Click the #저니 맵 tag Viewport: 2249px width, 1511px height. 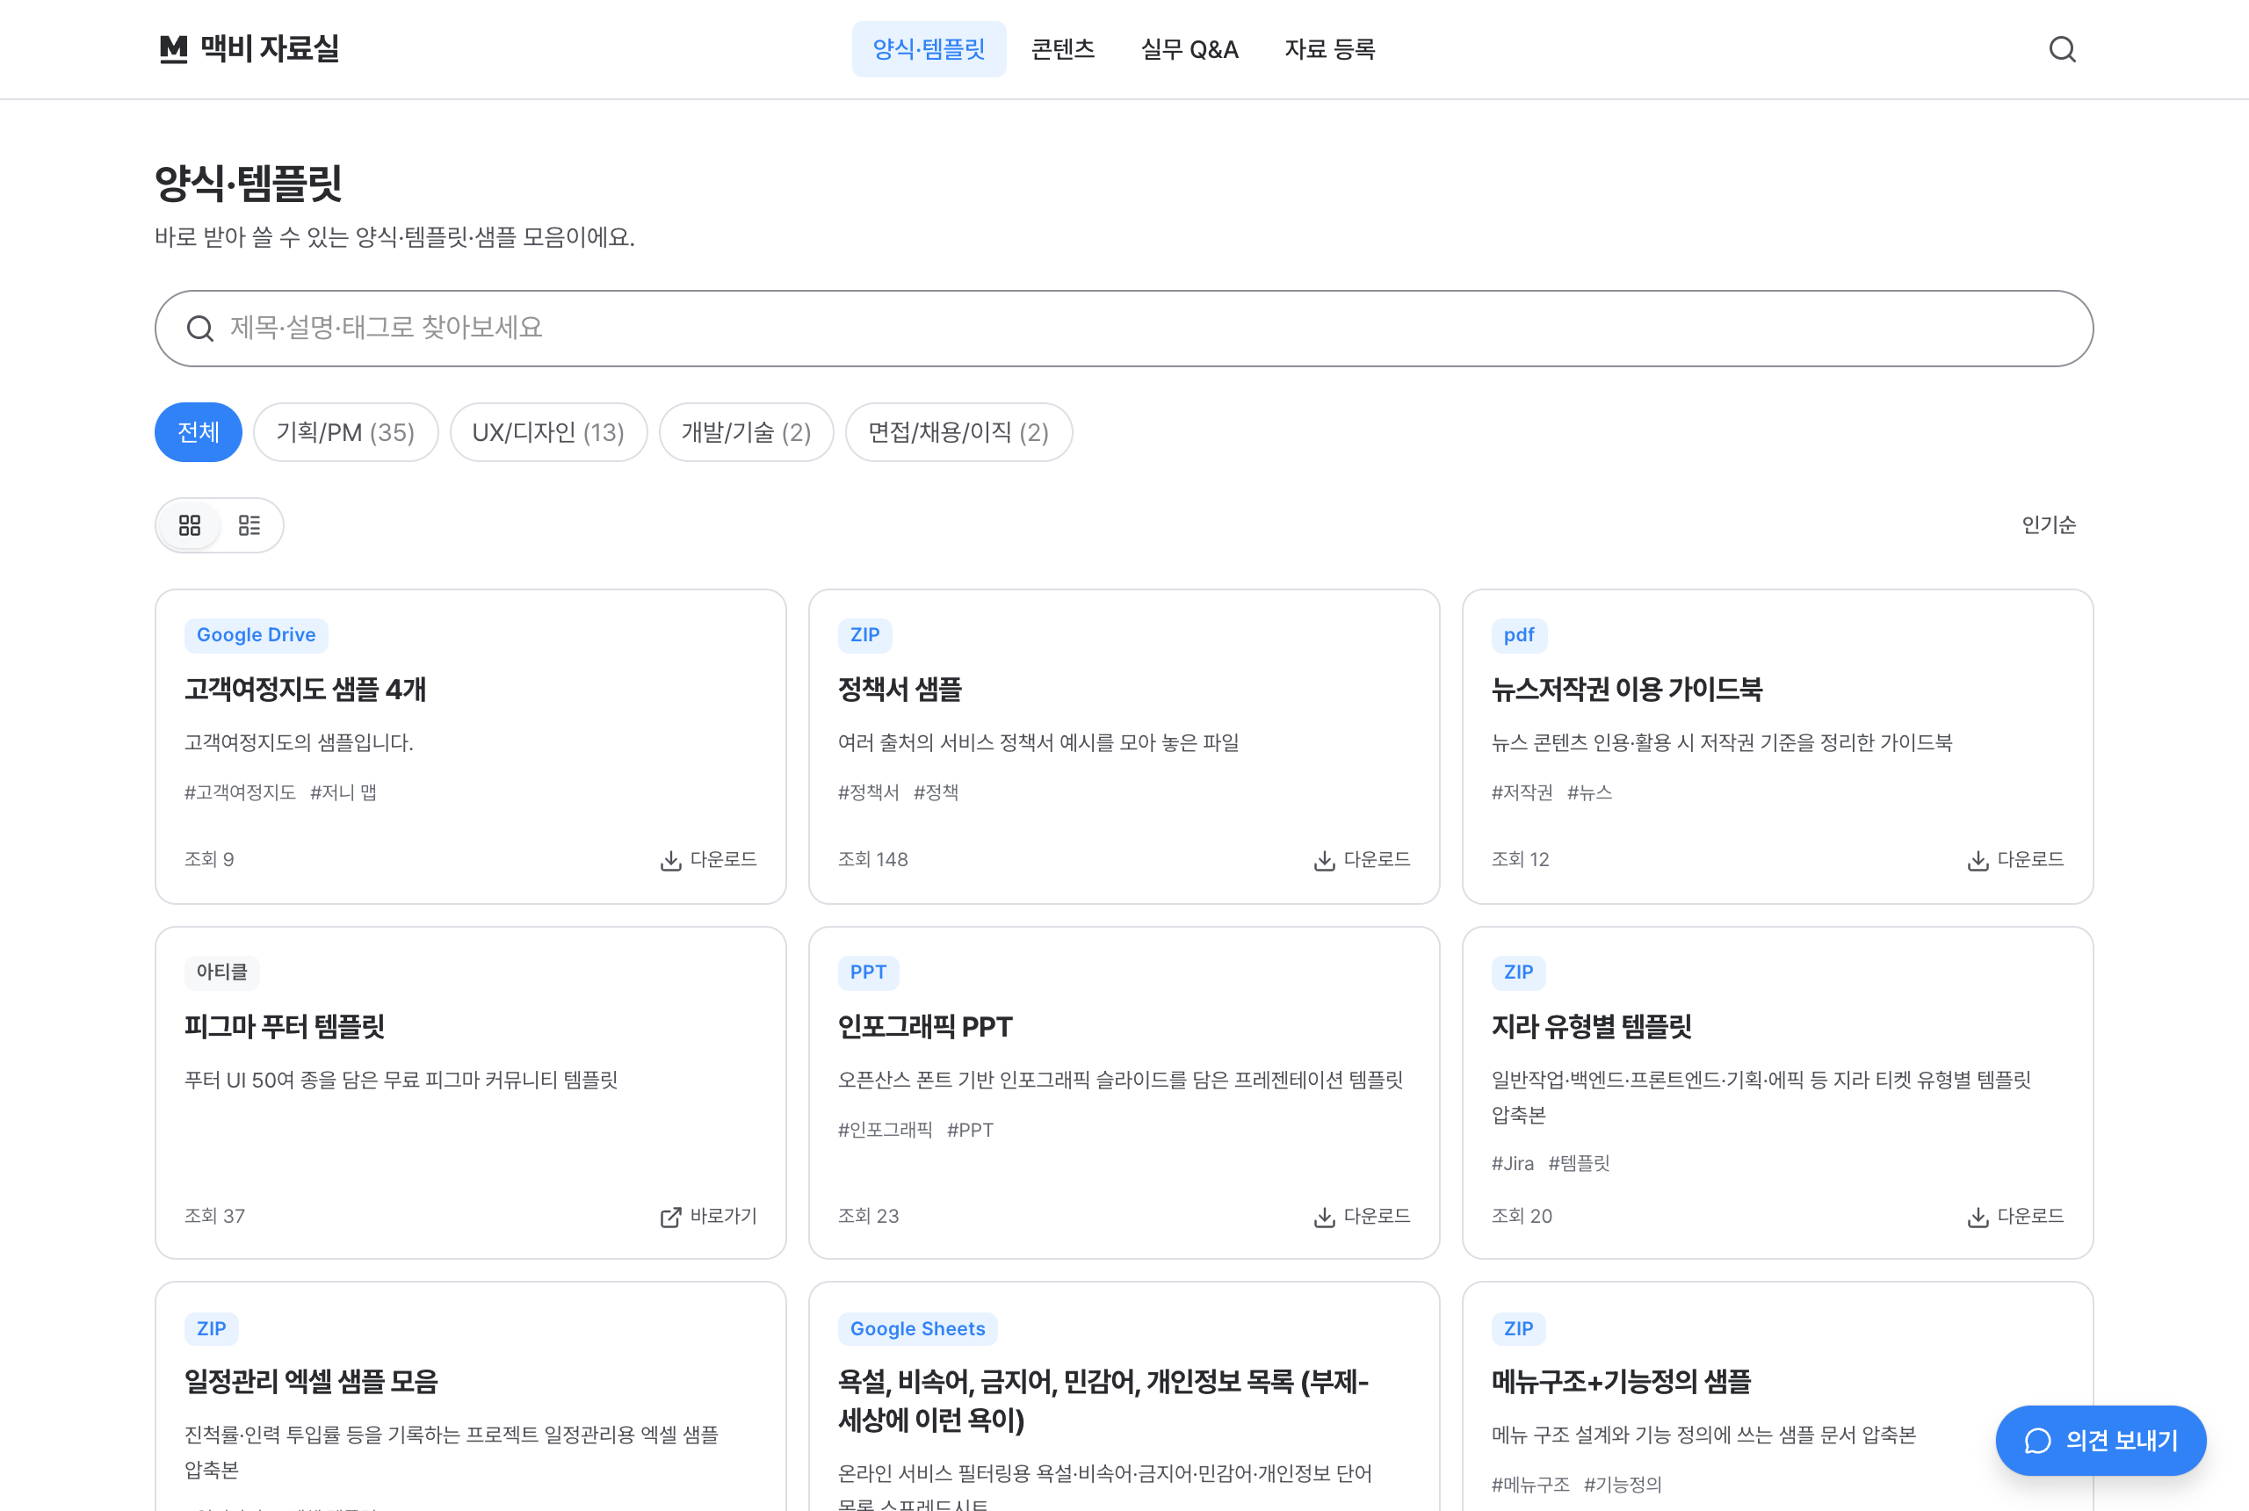pos(343,792)
